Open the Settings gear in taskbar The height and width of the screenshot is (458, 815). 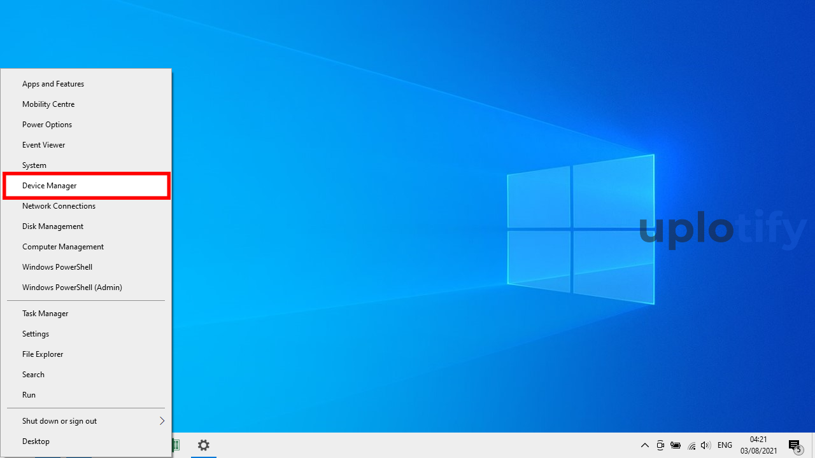[x=204, y=445]
